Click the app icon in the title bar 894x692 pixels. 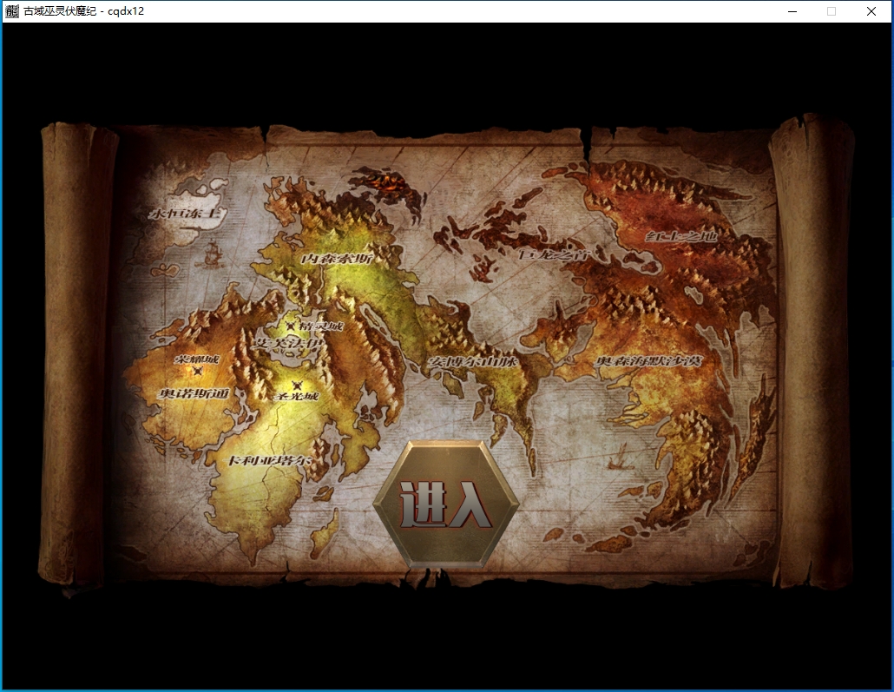point(12,10)
